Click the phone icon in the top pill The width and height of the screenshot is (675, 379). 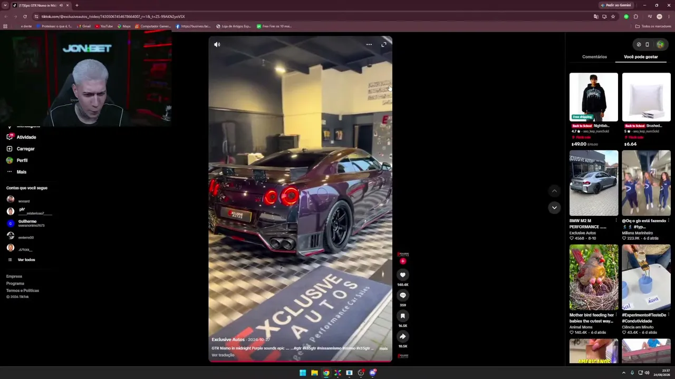(x=648, y=45)
